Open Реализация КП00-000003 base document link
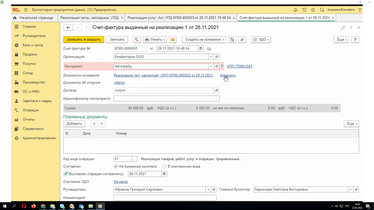The width and height of the screenshot is (374, 210). 165,75
